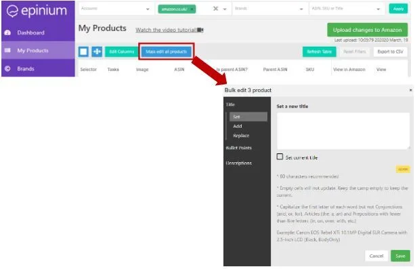Click the Dashboard gauge icon
The width and height of the screenshot is (415, 269).
click(x=7, y=32)
